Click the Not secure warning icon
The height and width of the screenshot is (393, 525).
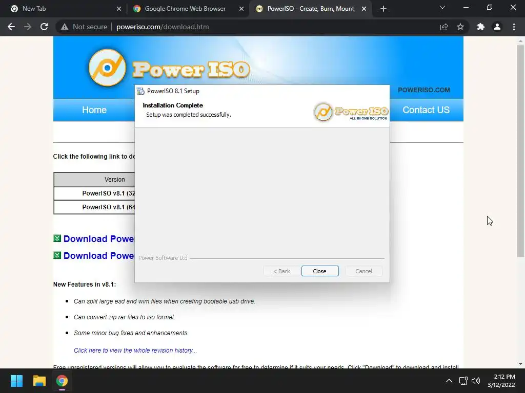click(65, 27)
